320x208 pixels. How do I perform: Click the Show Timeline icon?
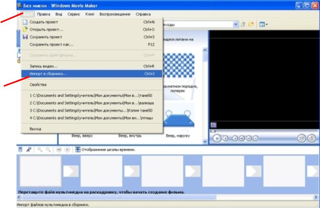[78, 150]
